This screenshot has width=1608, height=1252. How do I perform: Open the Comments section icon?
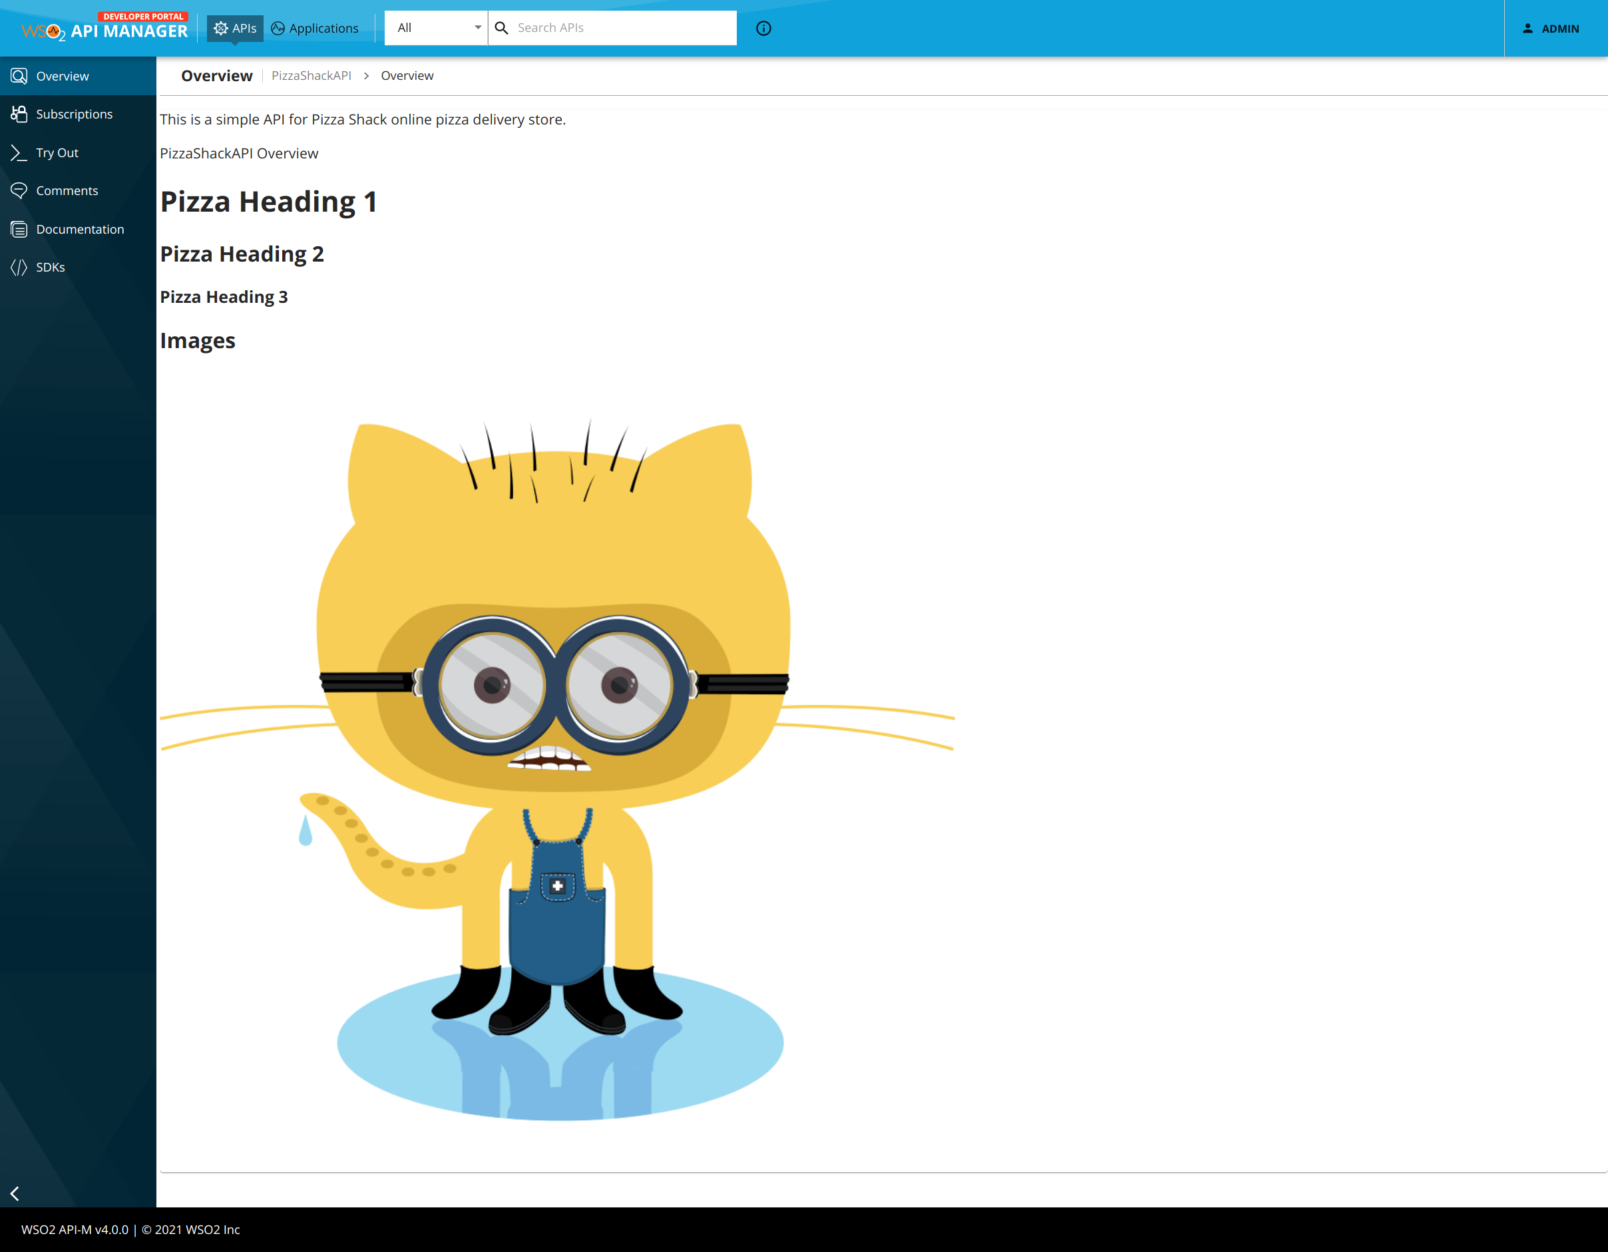pos(19,190)
